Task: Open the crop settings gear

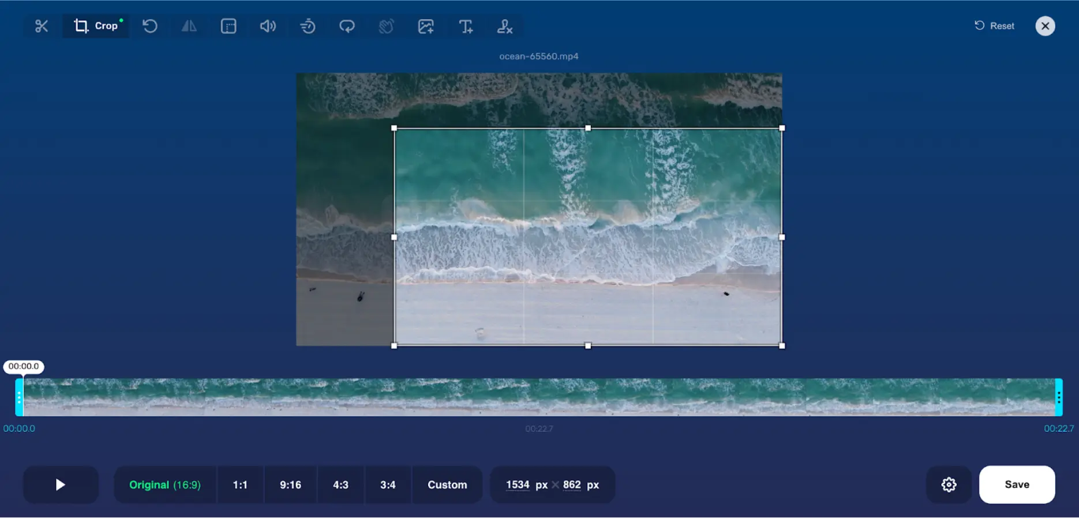Action: 949,484
